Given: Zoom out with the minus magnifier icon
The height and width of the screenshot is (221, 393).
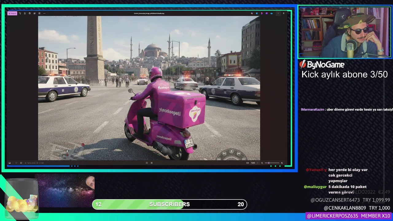Looking at the screenshot, I should [x=262, y=163].
